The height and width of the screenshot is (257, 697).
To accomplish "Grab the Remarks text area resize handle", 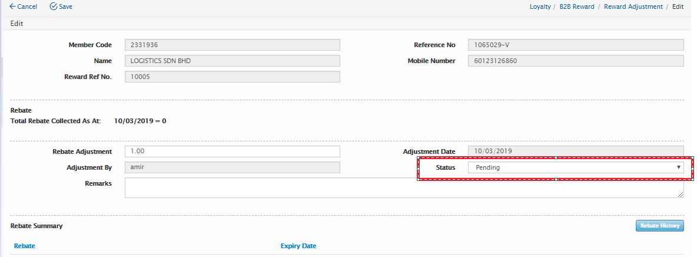I will (681, 195).
